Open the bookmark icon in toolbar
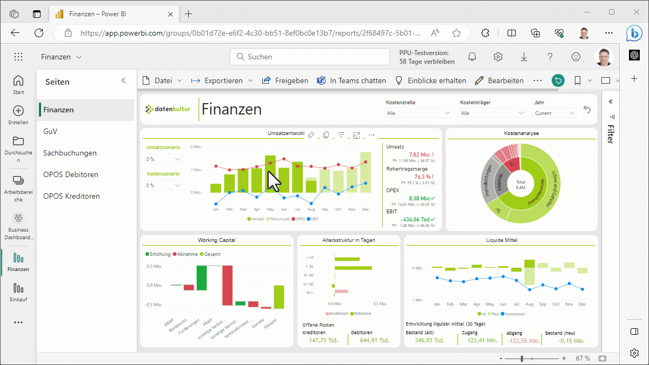The width and height of the screenshot is (649, 365). tap(578, 80)
